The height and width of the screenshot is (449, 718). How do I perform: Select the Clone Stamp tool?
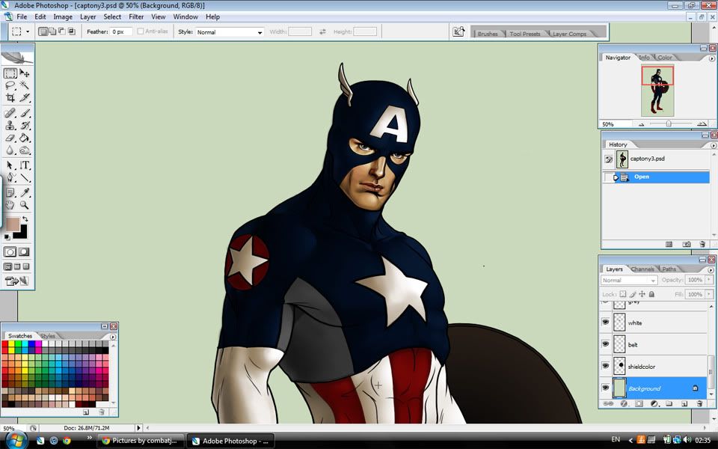tap(10, 125)
